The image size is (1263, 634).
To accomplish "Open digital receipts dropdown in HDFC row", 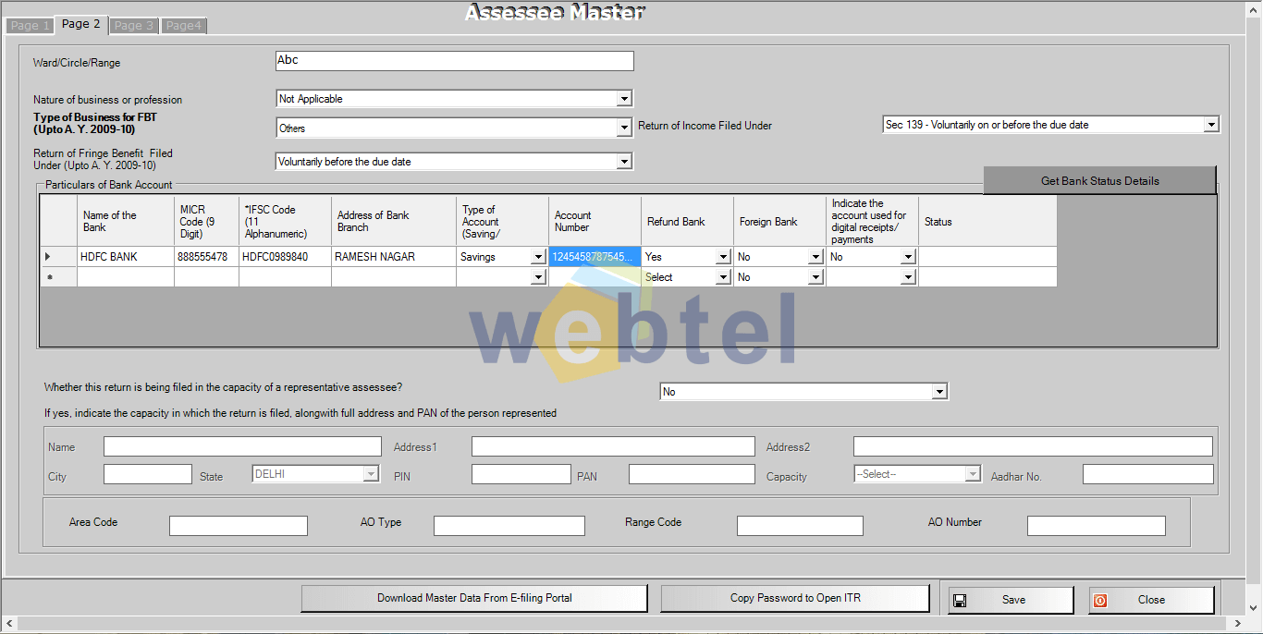I will pyautogui.click(x=908, y=257).
